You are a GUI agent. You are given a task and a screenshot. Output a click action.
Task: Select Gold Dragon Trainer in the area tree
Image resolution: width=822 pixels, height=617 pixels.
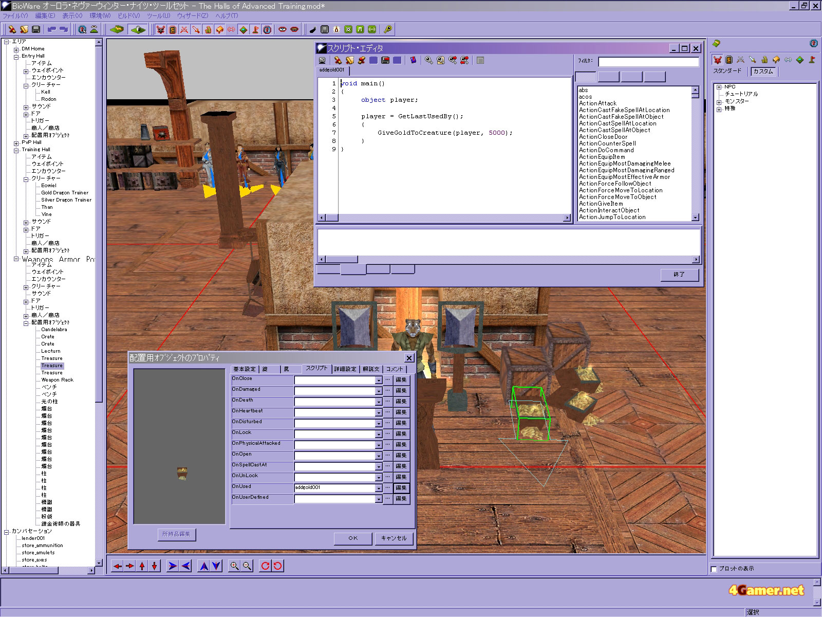(x=65, y=193)
